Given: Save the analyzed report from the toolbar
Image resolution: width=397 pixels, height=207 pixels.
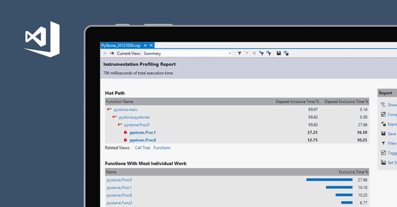Looking at the screenshot, I should pyautogui.click(x=279, y=53).
